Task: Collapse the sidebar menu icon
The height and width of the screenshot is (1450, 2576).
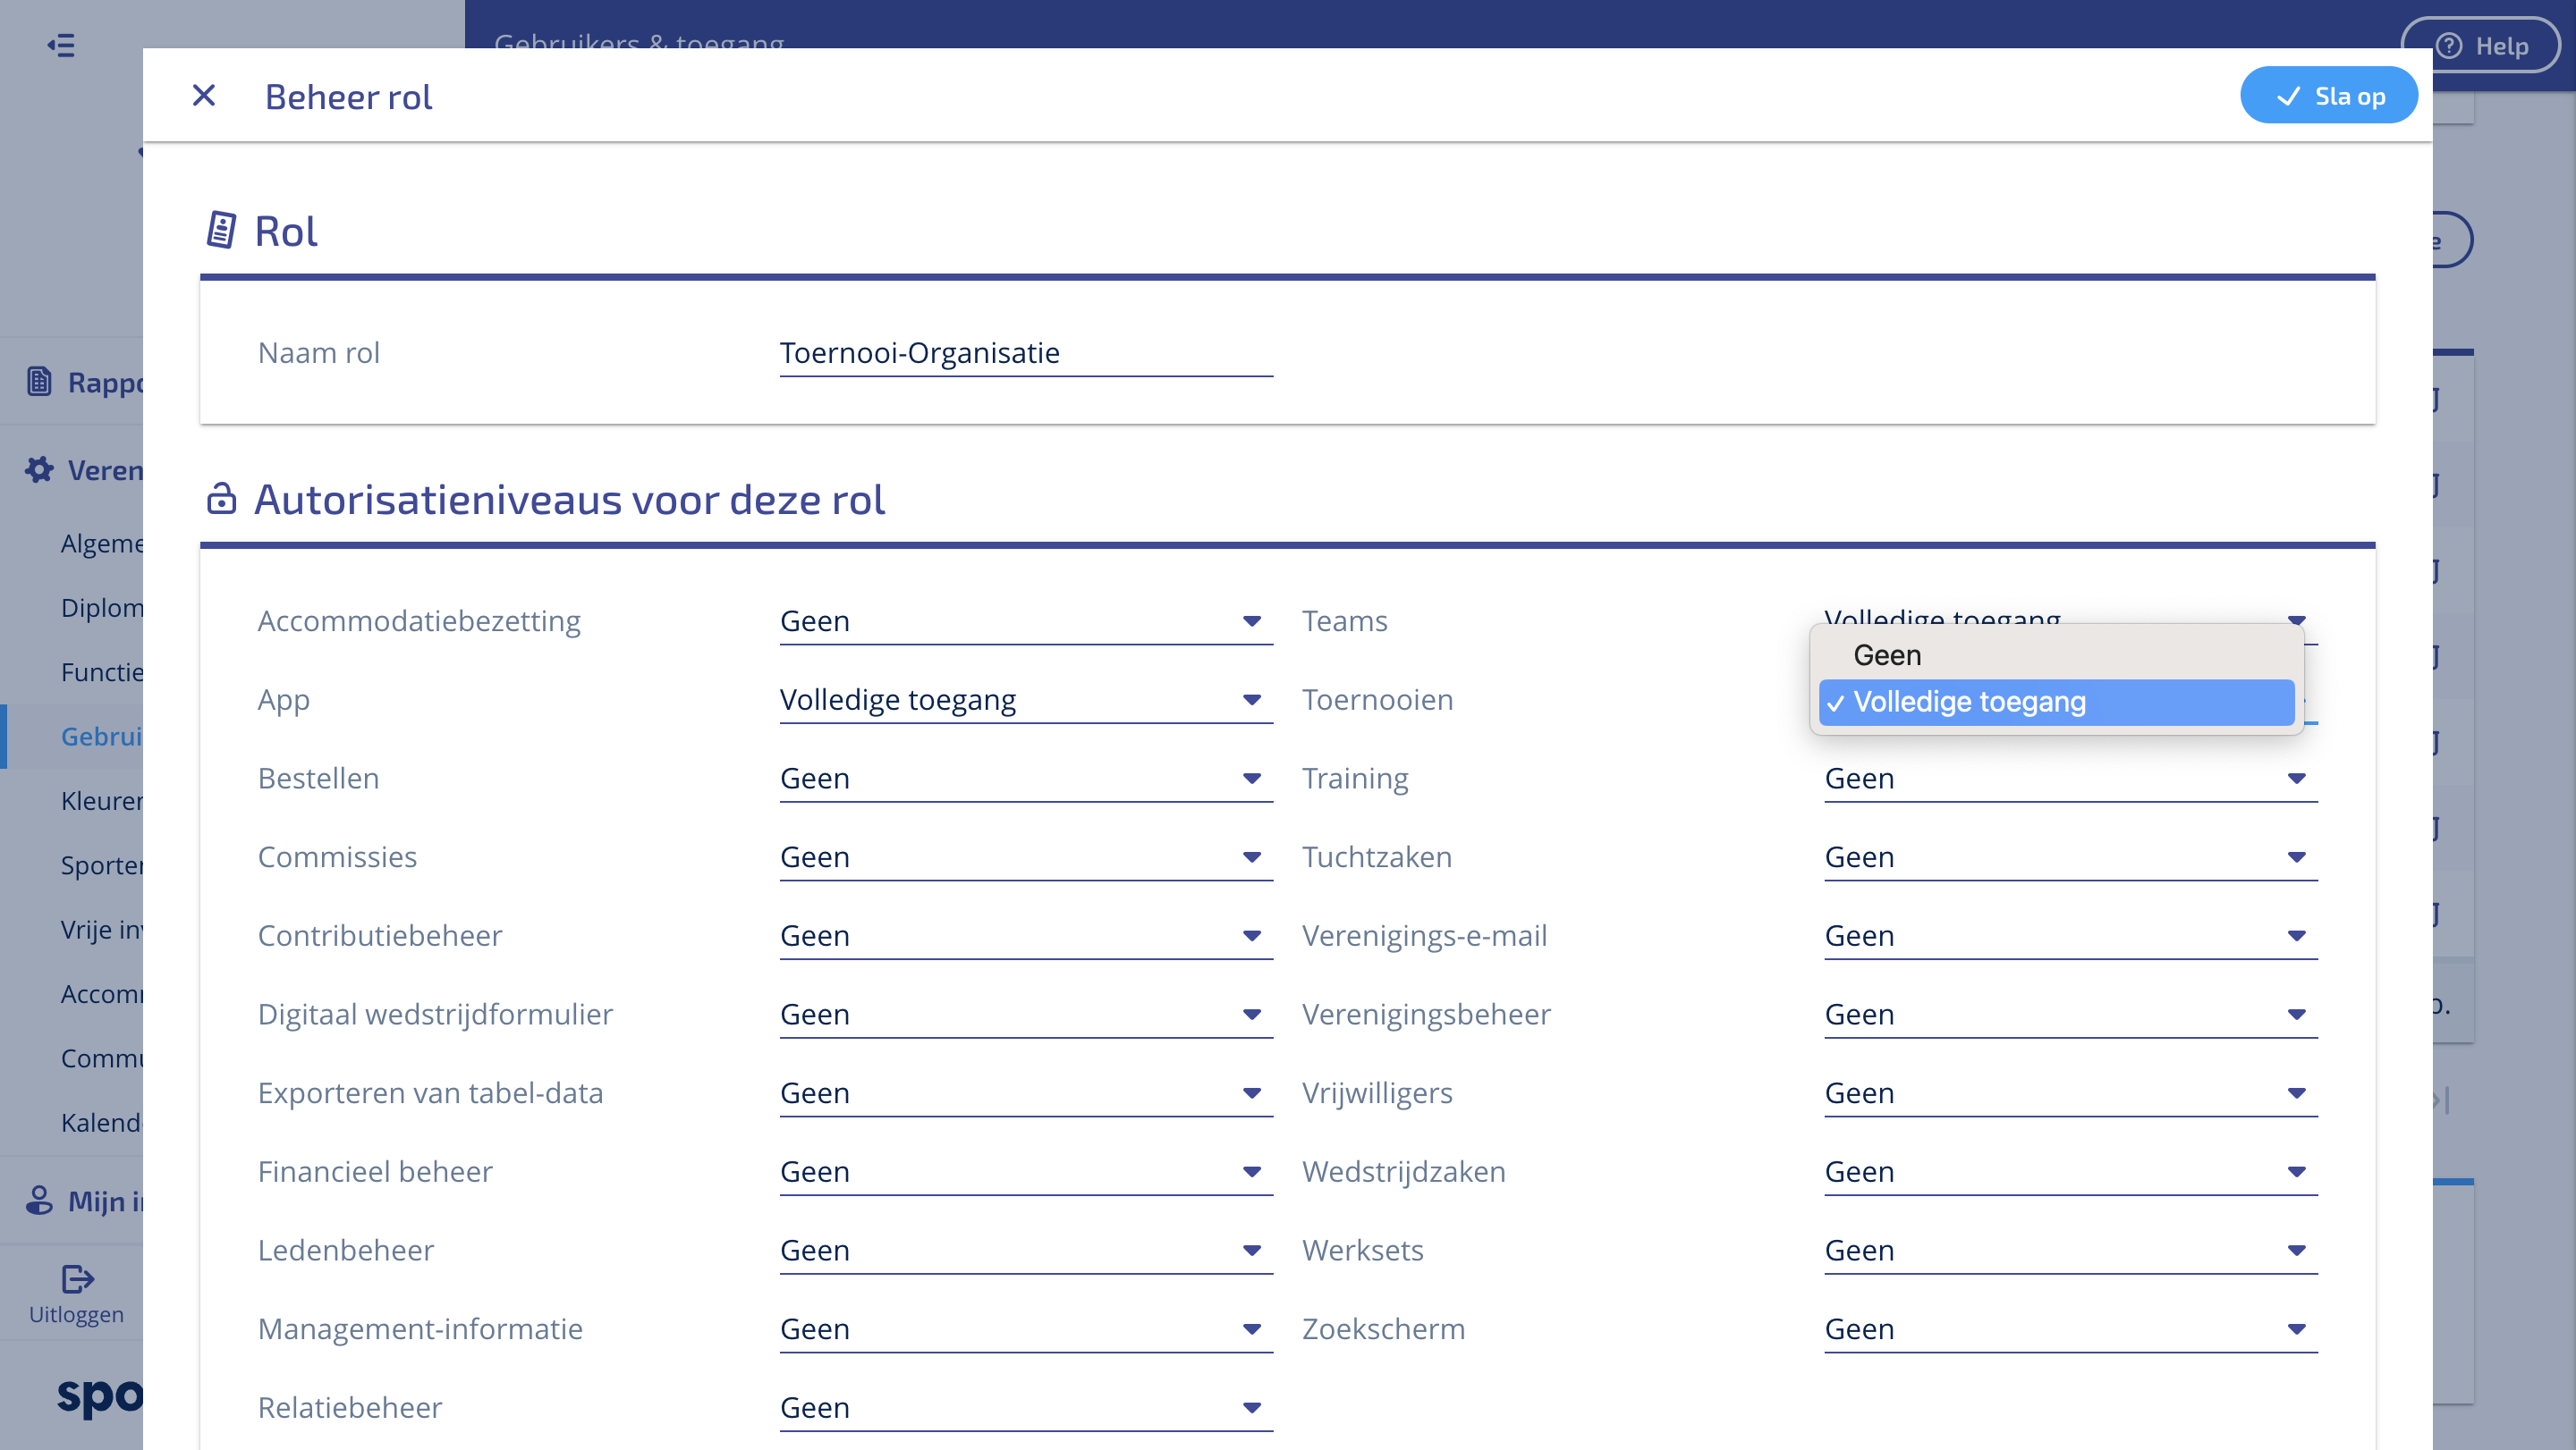Action: (61, 45)
